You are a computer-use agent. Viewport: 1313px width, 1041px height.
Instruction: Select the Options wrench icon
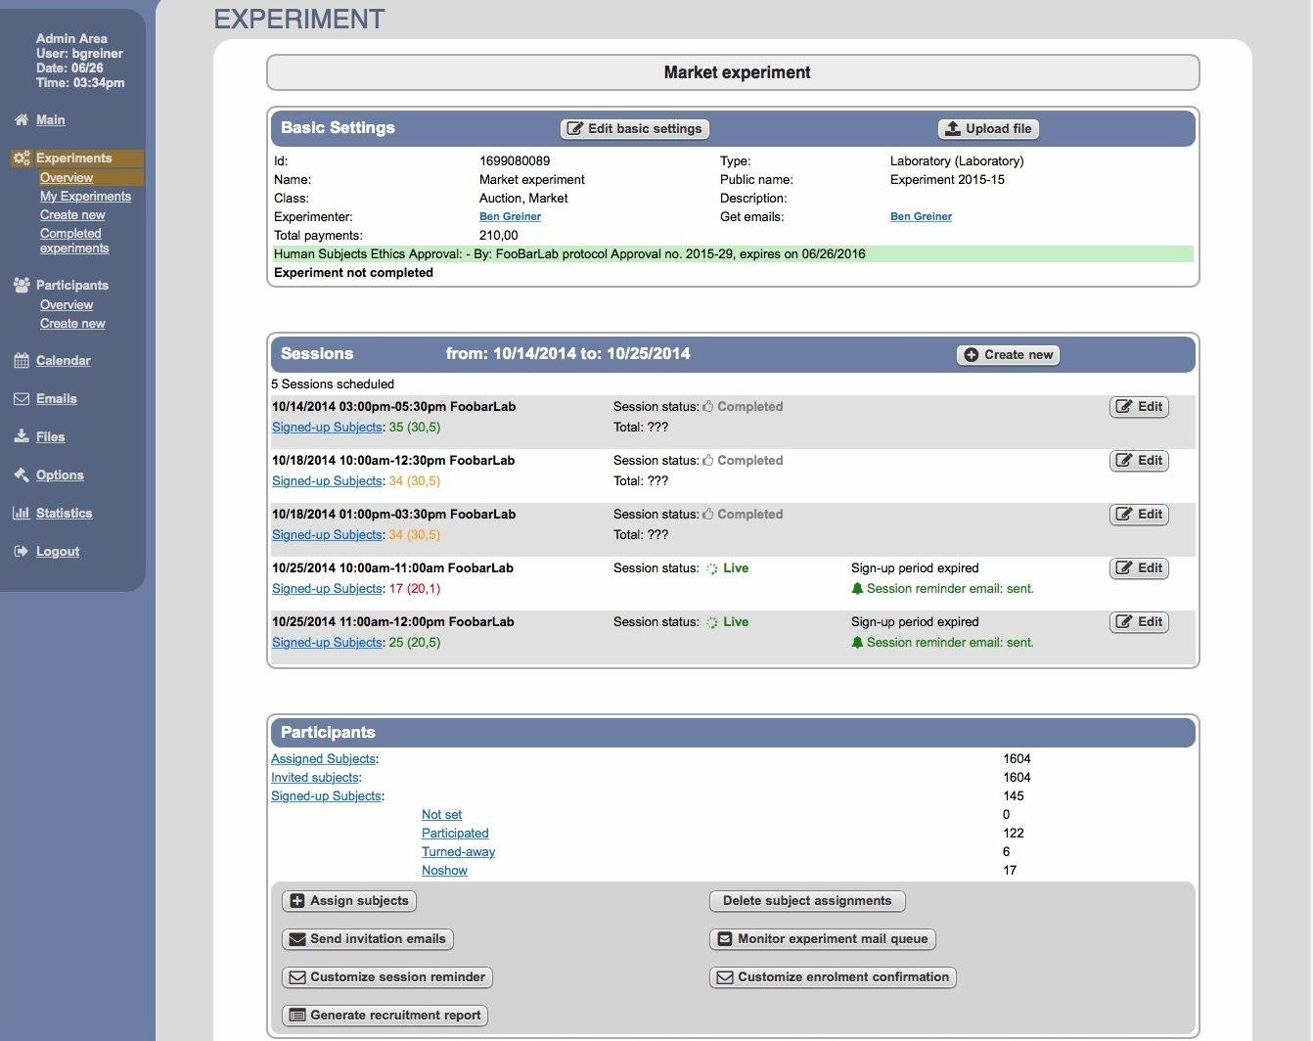22,475
